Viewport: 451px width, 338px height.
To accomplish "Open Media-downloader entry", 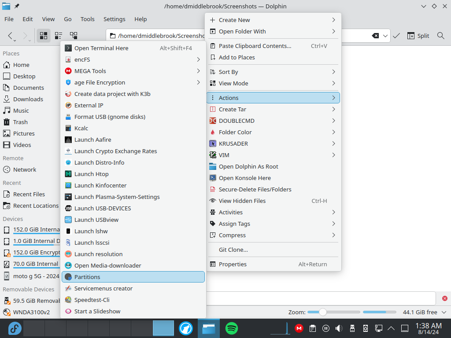I will [133, 265].
